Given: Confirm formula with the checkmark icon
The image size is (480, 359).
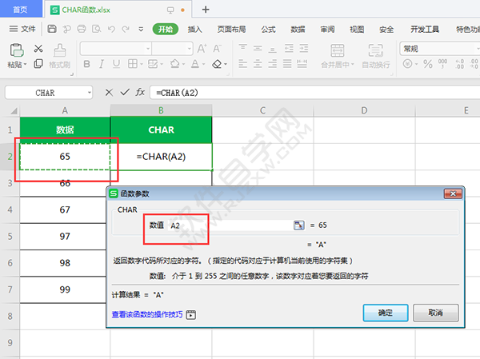Looking at the screenshot, I should click(x=124, y=93).
